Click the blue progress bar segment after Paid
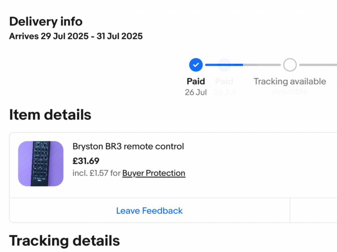337x252 pixels. (x=224, y=65)
